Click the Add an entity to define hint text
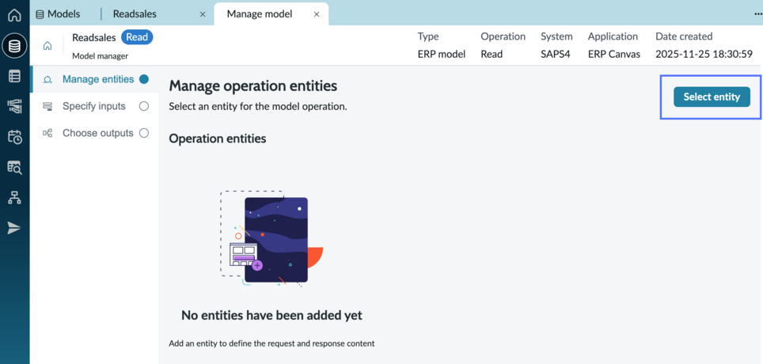The width and height of the screenshot is (763, 364). tap(271, 343)
